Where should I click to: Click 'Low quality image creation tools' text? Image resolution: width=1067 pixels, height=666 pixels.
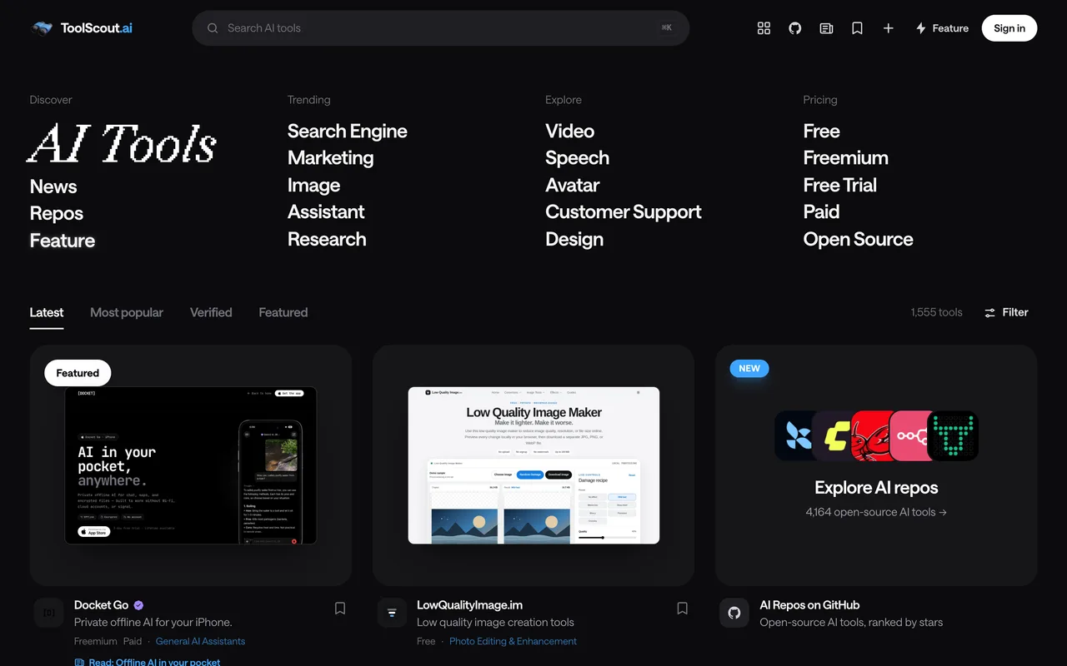coord(495,622)
